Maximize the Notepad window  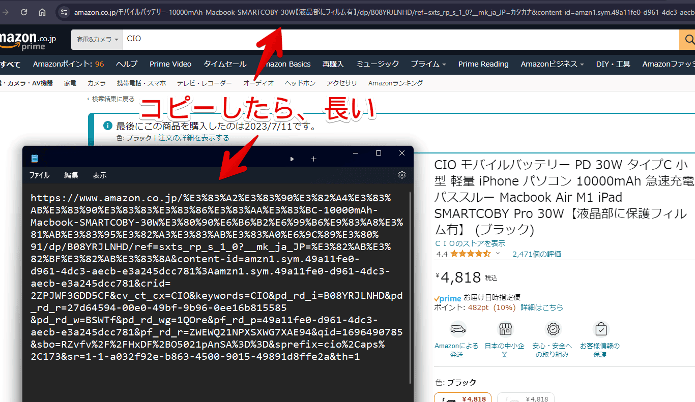(379, 153)
